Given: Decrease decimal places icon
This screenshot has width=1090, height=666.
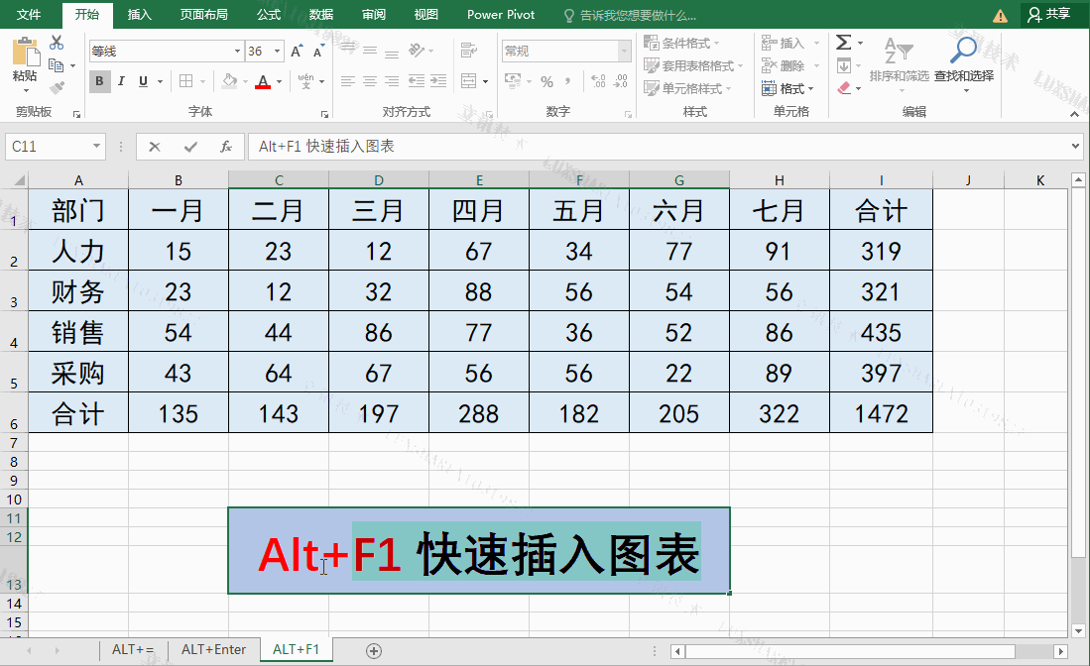Looking at the screenshot, I should point(621,81).
